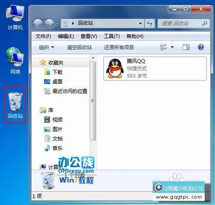215x205 pixels.
Task: Select 最近访问的位置
Action: click(70, 91)
